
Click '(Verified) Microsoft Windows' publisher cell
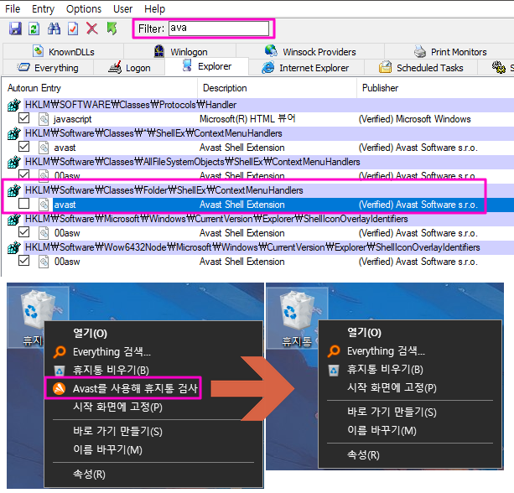click(x=415, y=119)
